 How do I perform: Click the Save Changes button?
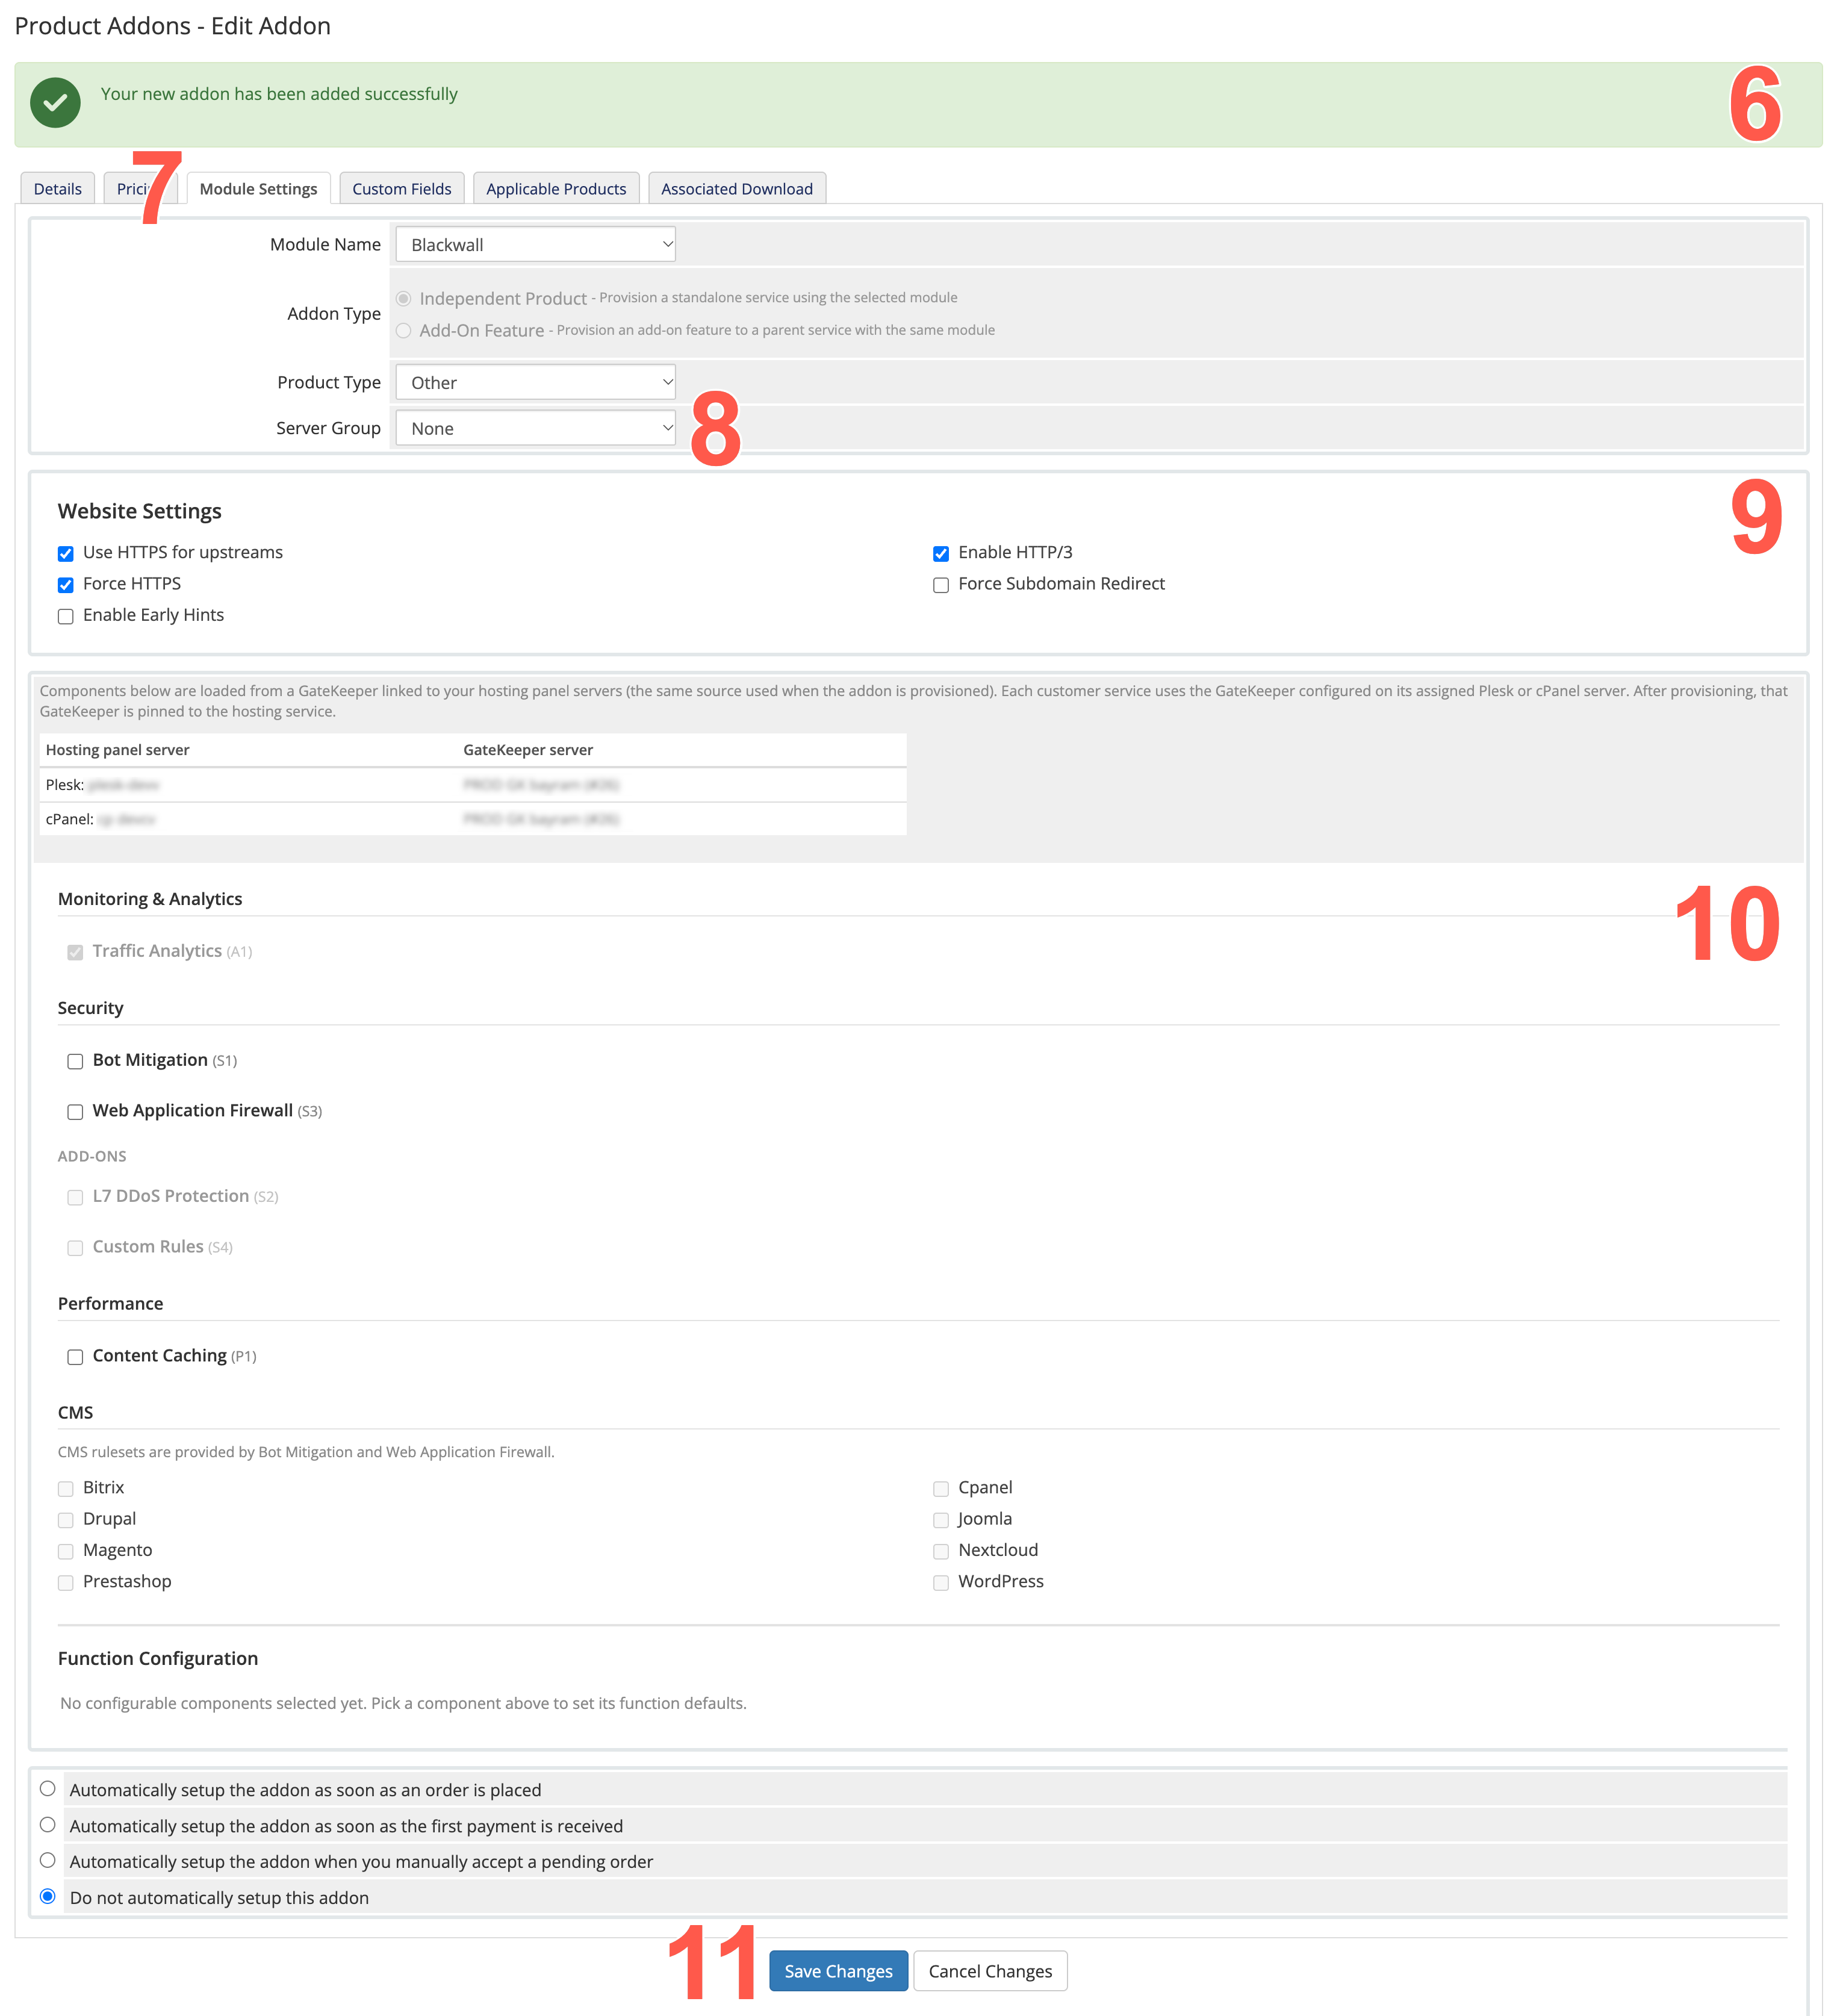pos(838,1970)
